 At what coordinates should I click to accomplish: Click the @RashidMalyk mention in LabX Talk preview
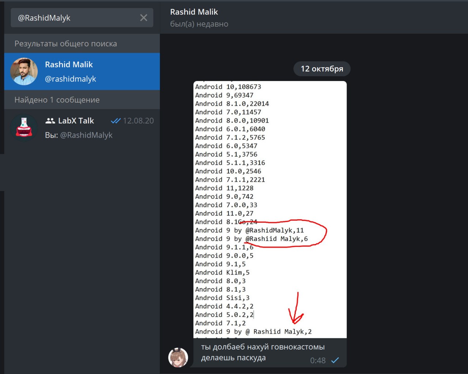(86, 135)
